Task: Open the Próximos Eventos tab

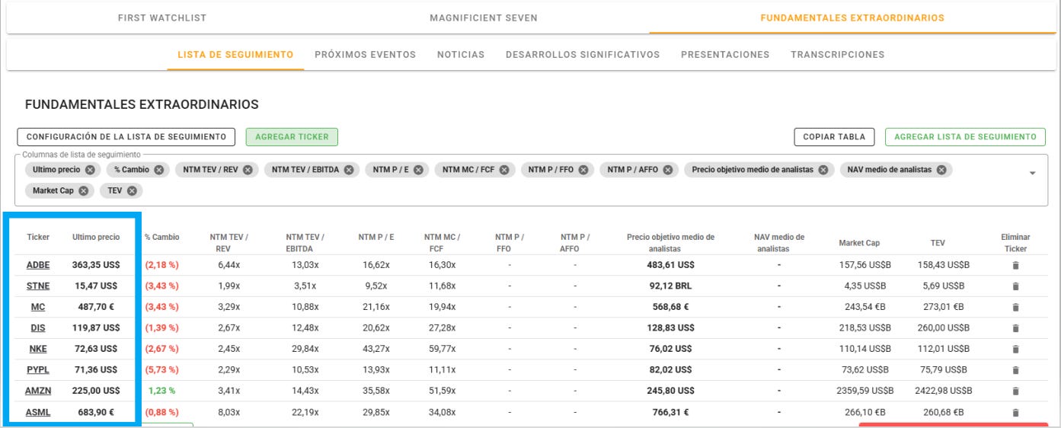Action: pos(366,55)
